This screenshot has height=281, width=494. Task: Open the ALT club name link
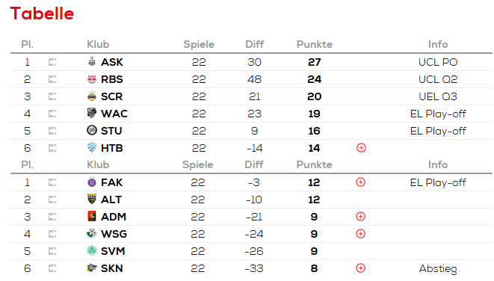(111, 200)
